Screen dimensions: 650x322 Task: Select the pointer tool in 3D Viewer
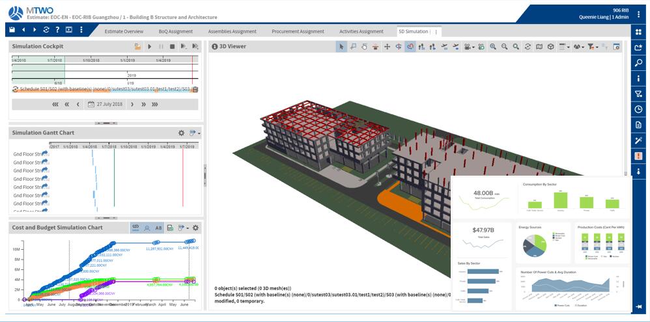341,47
